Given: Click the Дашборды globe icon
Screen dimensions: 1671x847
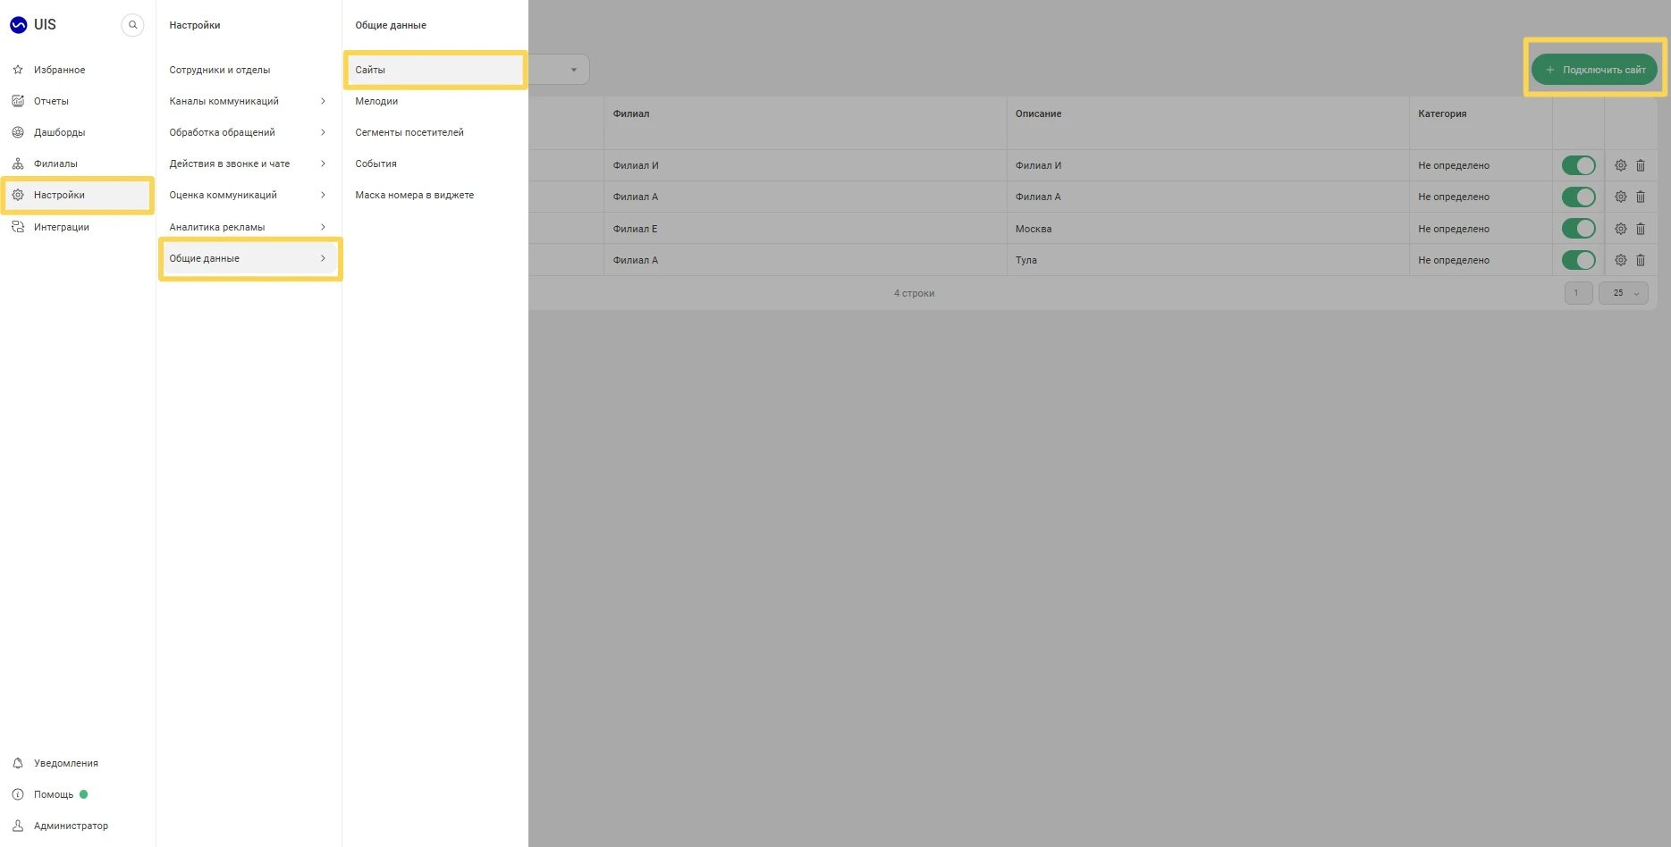Looking at the screenshot, I should coord(18,132).
